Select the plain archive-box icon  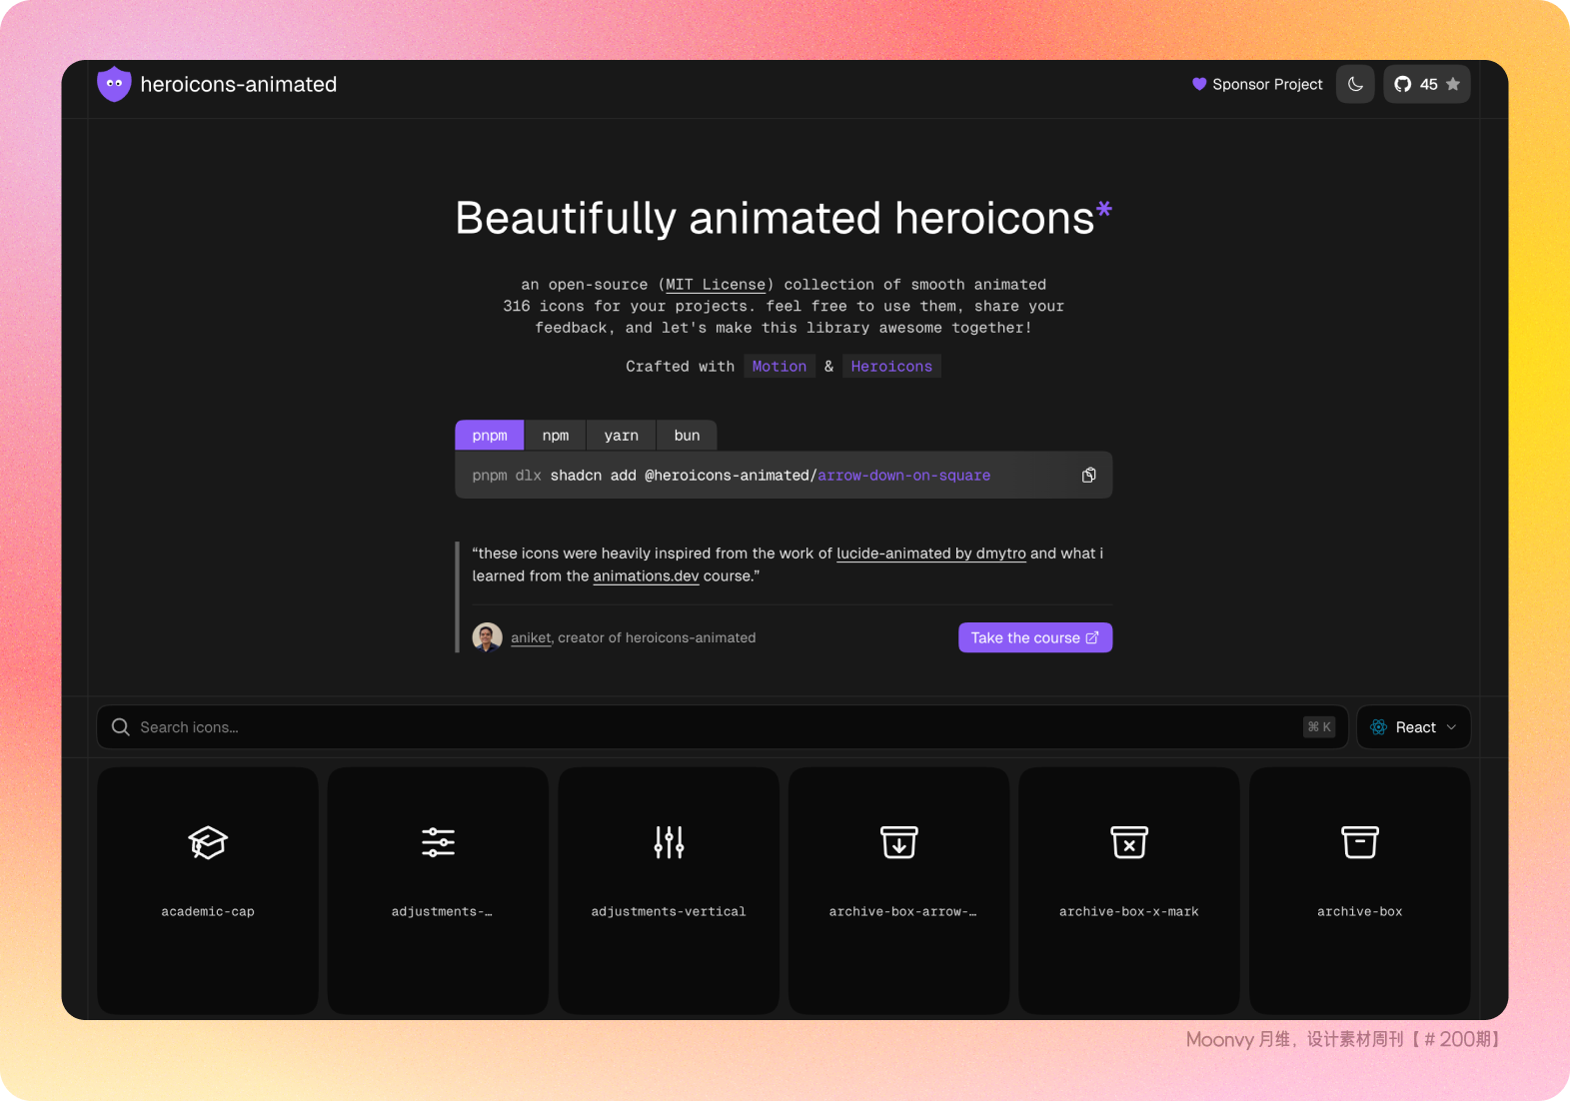tap(1359, 843)
